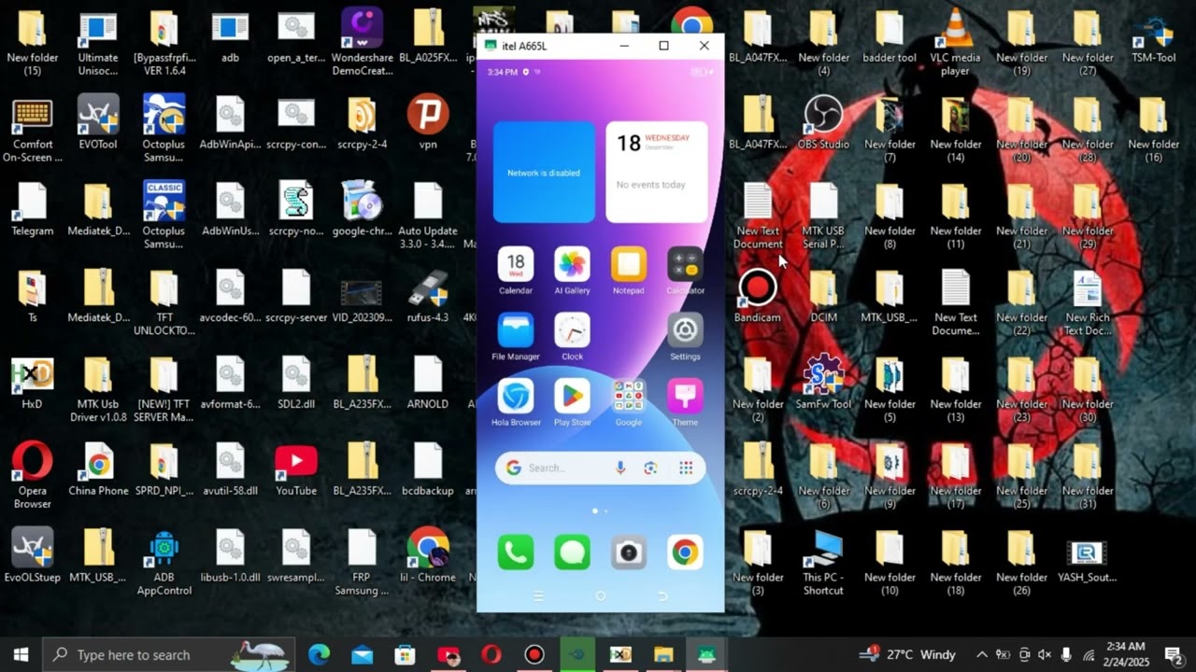Open the phone's Clock app
The width and height of the screenshot is (1196, 672).
[x=572, y=330]
